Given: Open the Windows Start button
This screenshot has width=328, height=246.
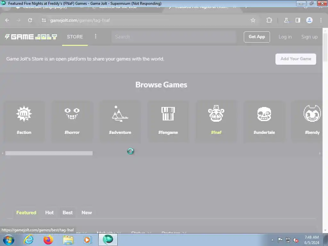Looking at the screenshot, I should 9,240.
